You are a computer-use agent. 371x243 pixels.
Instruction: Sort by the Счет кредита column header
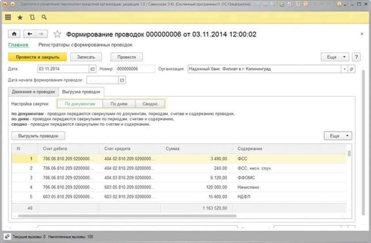pyautogui.click(x=130, y=148)
